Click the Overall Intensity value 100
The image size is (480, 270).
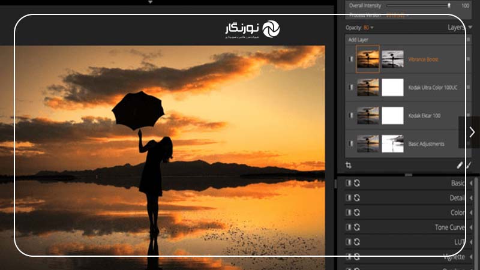[466, 5]
